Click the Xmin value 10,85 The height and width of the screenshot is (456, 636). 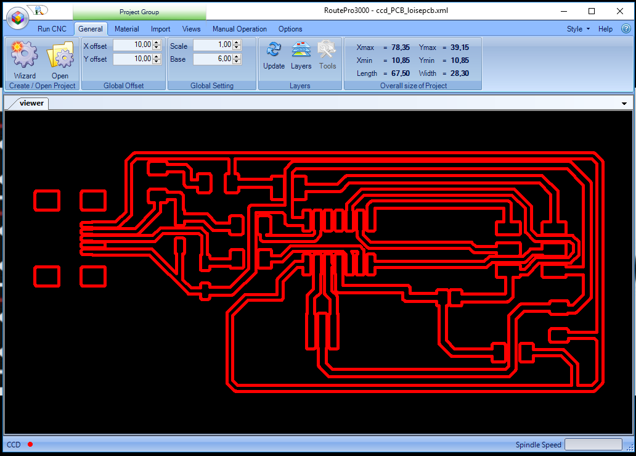click(401, 60)
